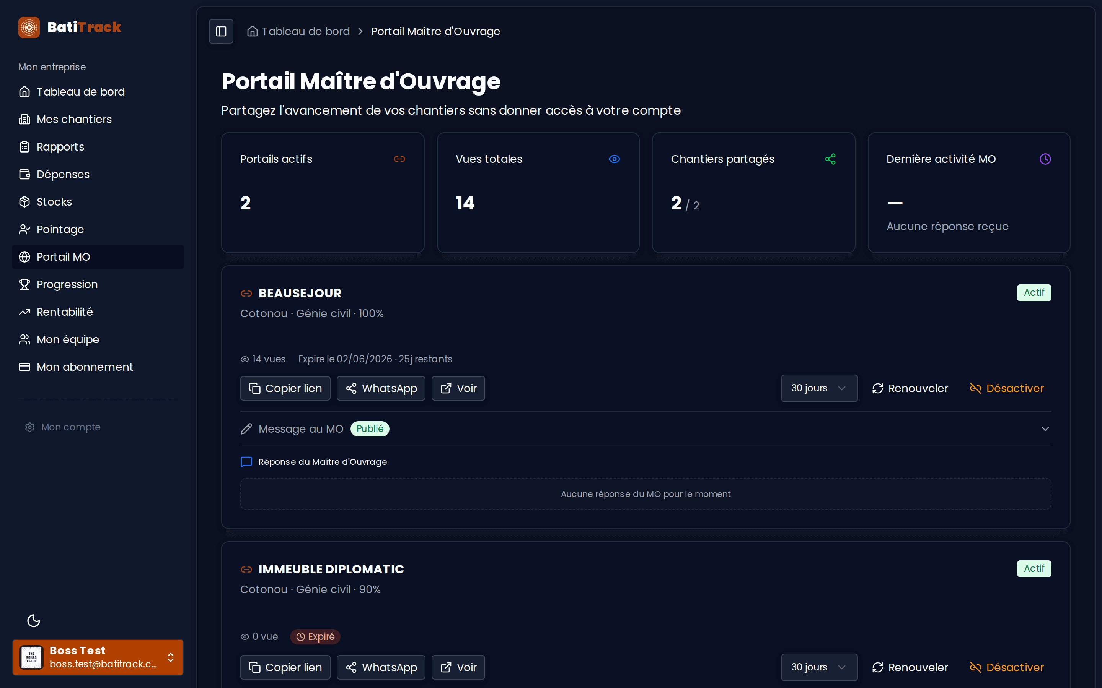Select Portail MO in the sidebar
The width and height of the screenshot is (1102, 688).
click(x=98, y=256)
